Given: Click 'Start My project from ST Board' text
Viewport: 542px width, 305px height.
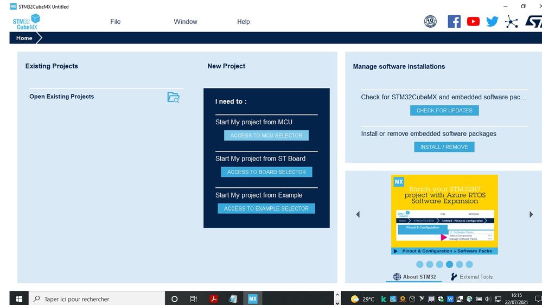Looking at the screenshot, I should pos(260,158).
